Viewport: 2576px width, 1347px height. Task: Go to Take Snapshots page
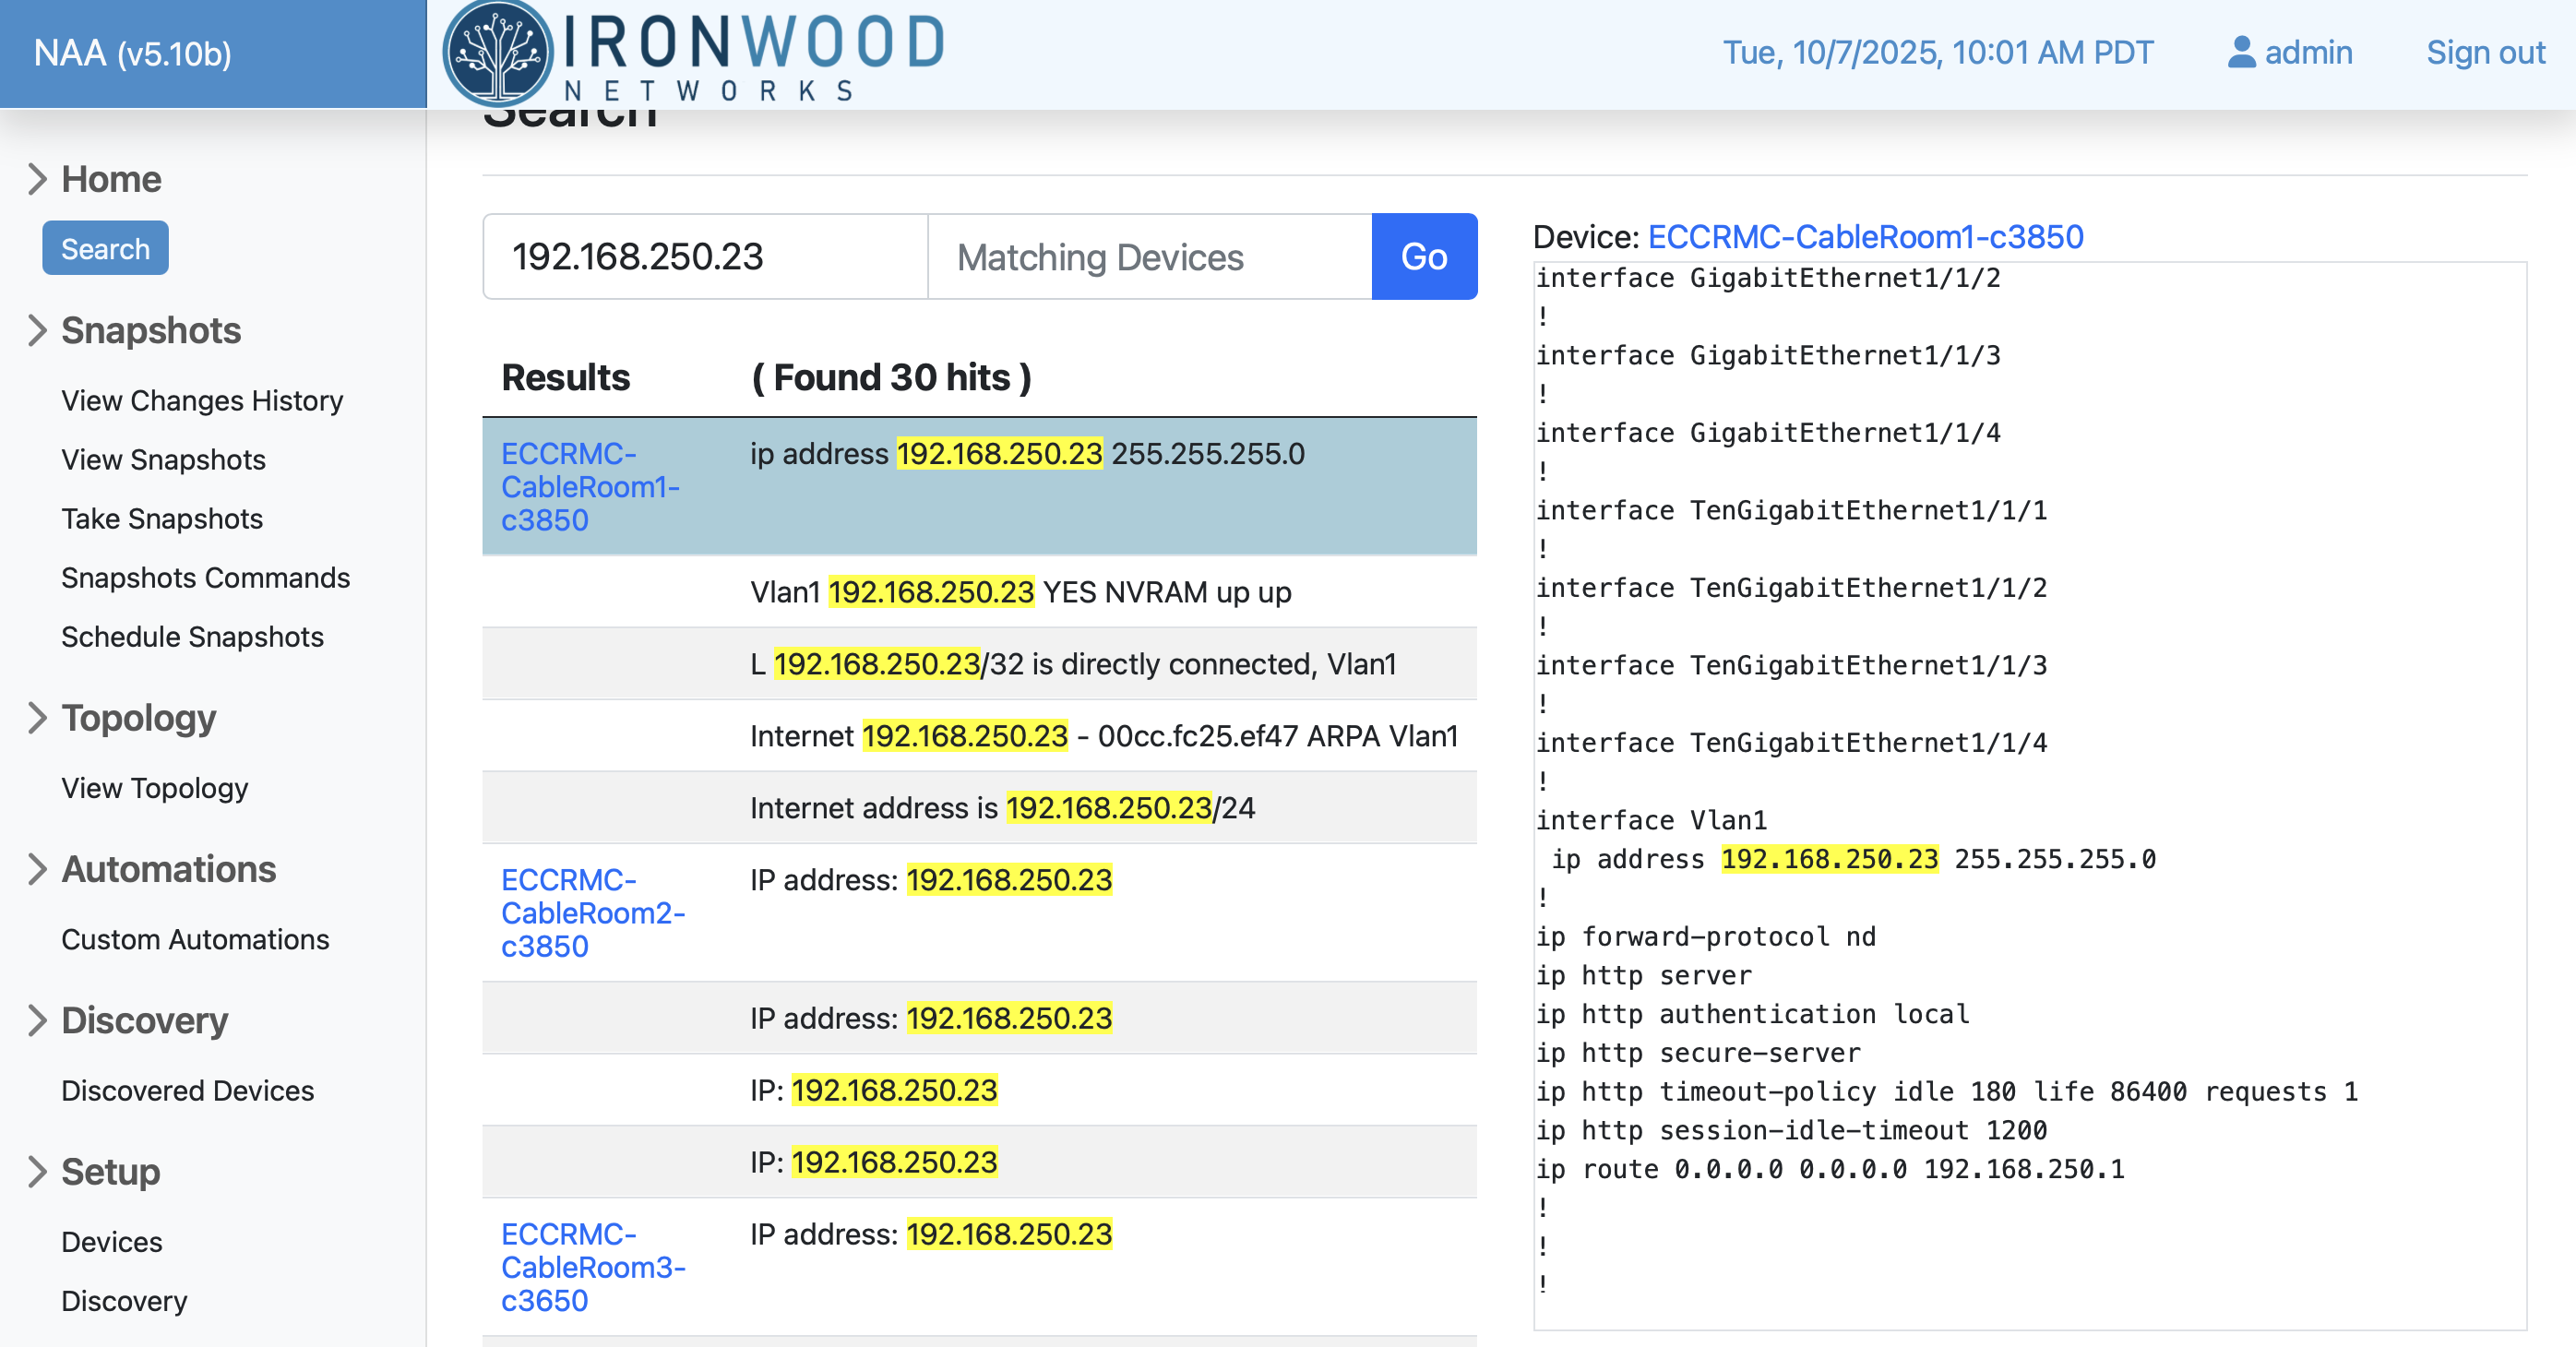coord(161,518)
